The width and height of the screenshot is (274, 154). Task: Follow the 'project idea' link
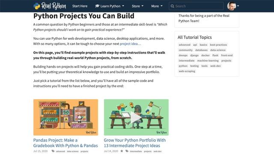pos(128,44)
